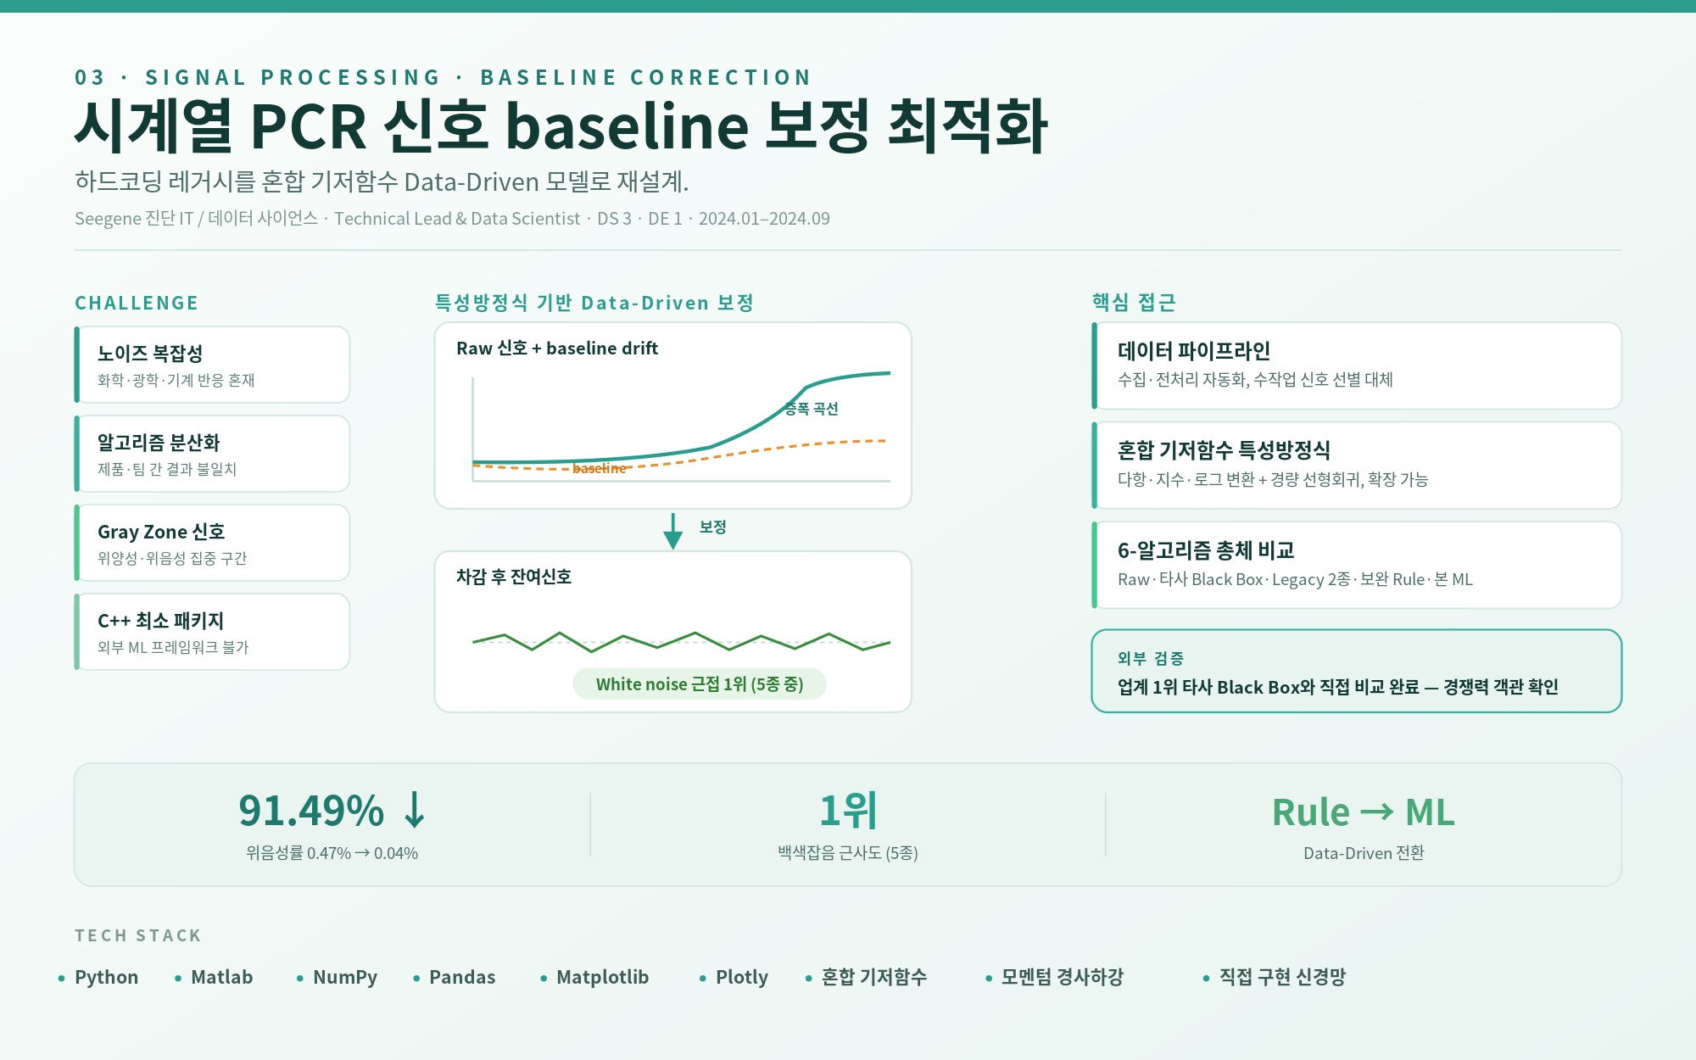Click the 알고리즘 분산화 challenge card
Screen dimensions: 1696x1060
[212, 454]
